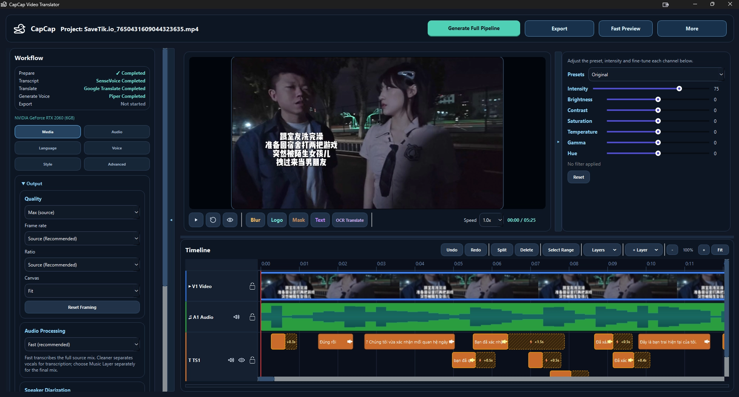Open the Layers dropdown in timeline
Image resolution: width=739 pixels, height=397 pixels.
(602, 250)
